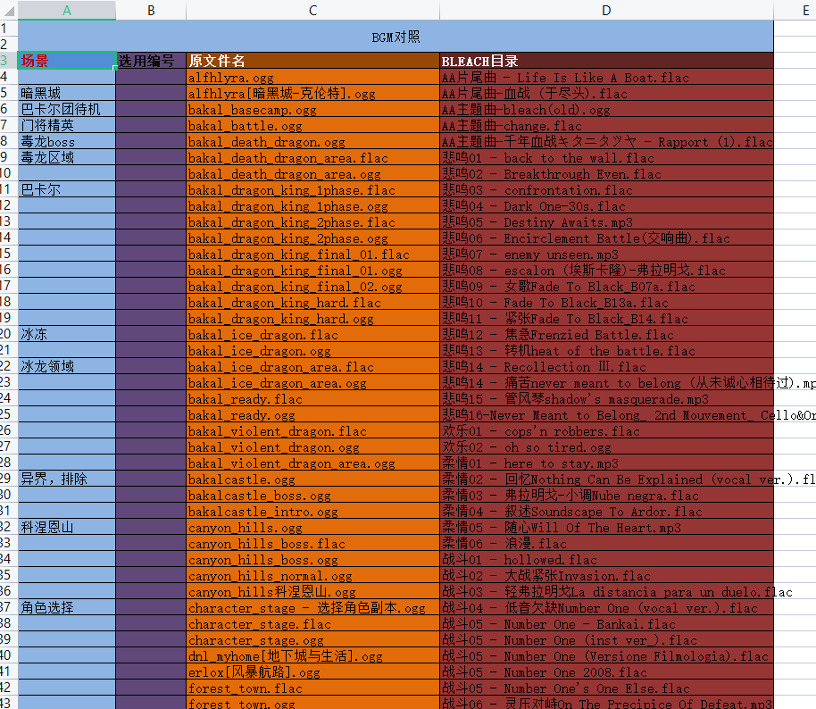Click cell 悲鸣01 - back to the wall.flac
Image resolution: width=816 pixels, height=709 pixels.
pos(606,158)
